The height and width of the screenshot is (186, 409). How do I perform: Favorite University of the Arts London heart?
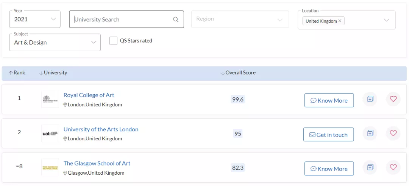click(x=393, y=133)
